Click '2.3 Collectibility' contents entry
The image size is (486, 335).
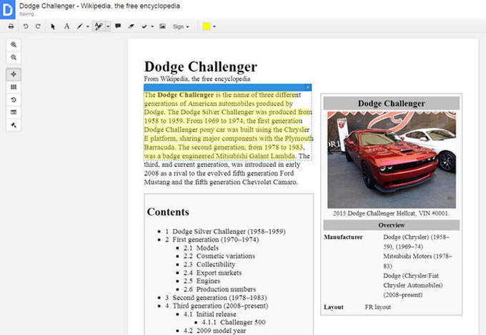209,265
